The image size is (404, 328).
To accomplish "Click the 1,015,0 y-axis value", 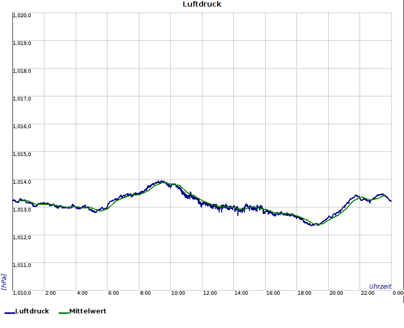I will (x=22, y=154).
